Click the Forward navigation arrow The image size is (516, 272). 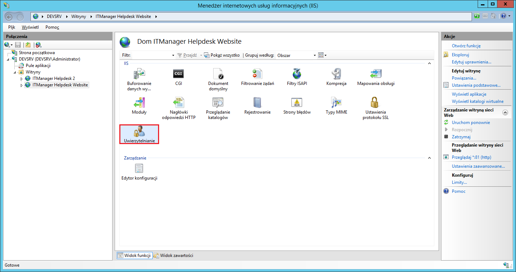coord(20,16)
